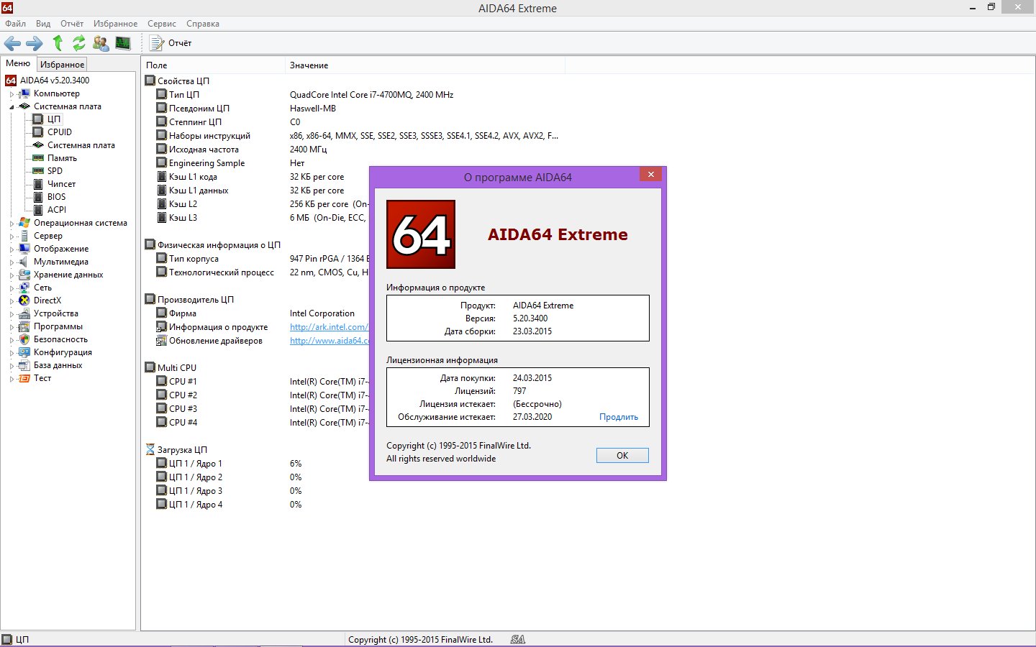Open the Избранное menu in menu bar

[x=115, y=24]
